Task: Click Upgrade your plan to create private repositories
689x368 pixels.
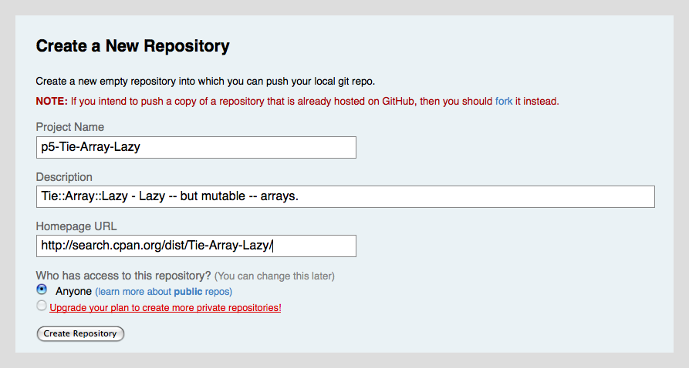Action: [165, 308]
